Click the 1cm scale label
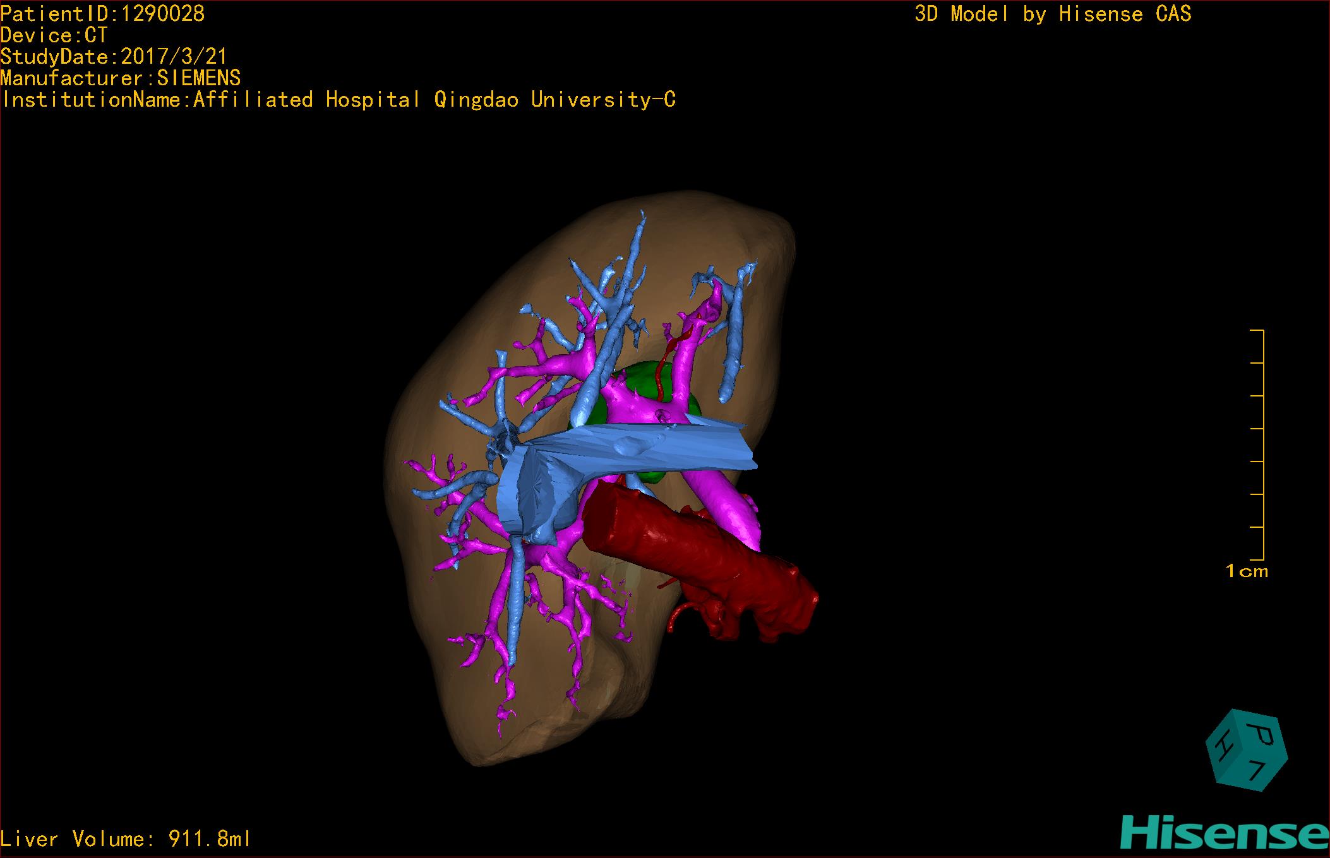Screen dimensions: 1330x858 1247,571
